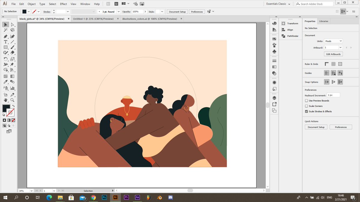The width and height of the screenshot is (360, 202).
Task: Open the Fill color dropdown in control bar
Action: [29, 11]
